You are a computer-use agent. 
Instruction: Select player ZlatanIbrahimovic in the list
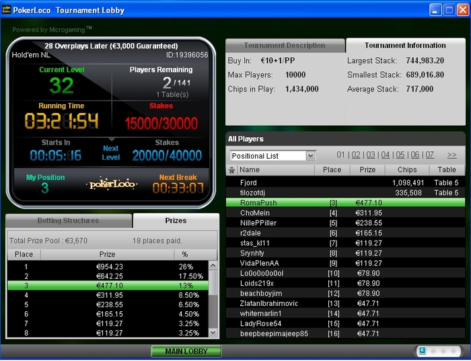345,303
